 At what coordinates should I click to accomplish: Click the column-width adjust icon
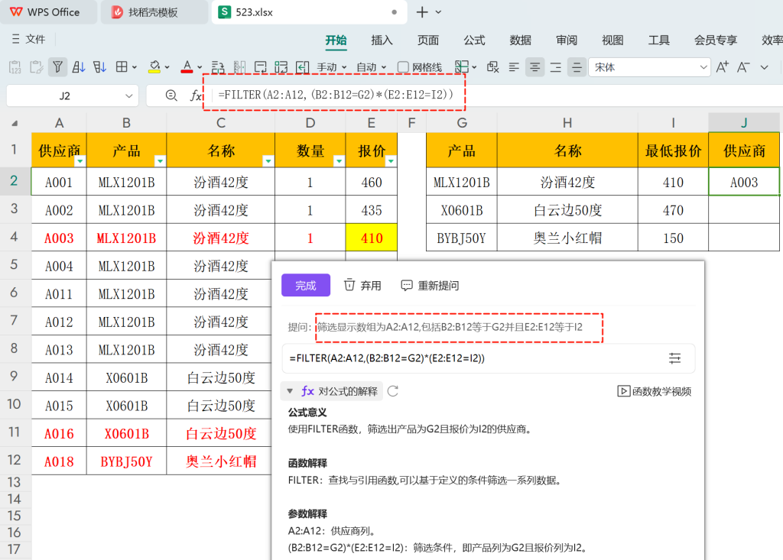coord(239,67)
